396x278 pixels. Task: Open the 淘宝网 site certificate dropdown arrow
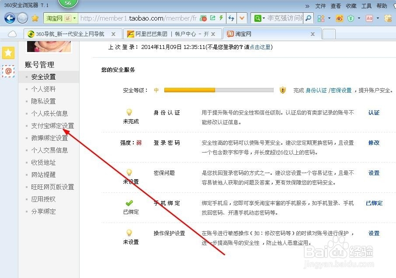tap(74, 18)
